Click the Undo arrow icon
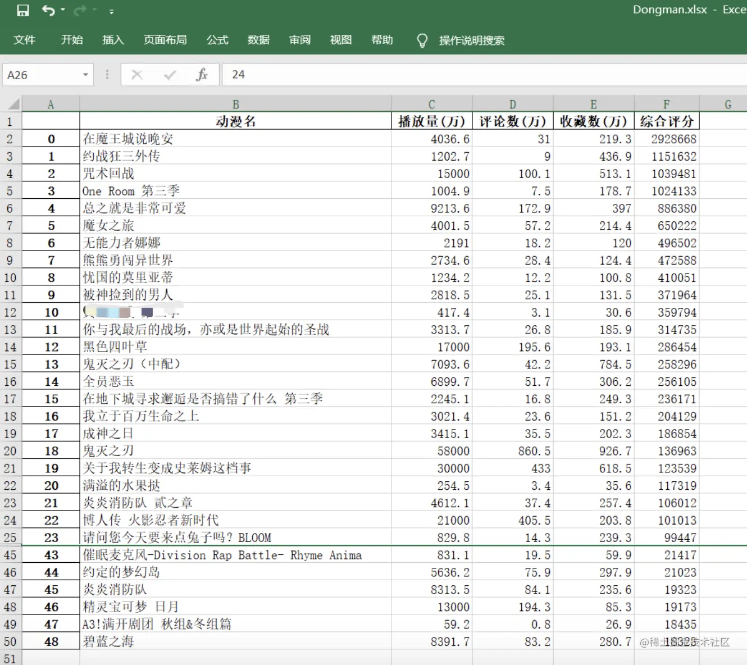747x665 pixels. pos(48,11)
